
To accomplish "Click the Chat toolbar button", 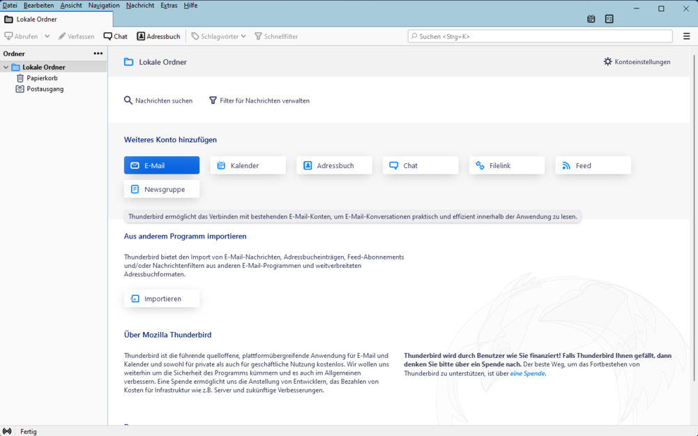I will coord(116,36).
